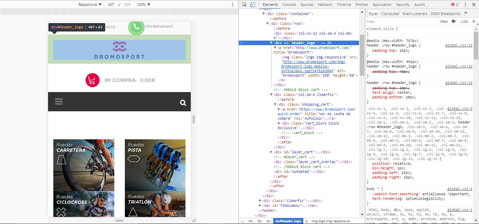Switch to the Sources tab
Viewport: 479px width, 224px height.
pos(307,5)
